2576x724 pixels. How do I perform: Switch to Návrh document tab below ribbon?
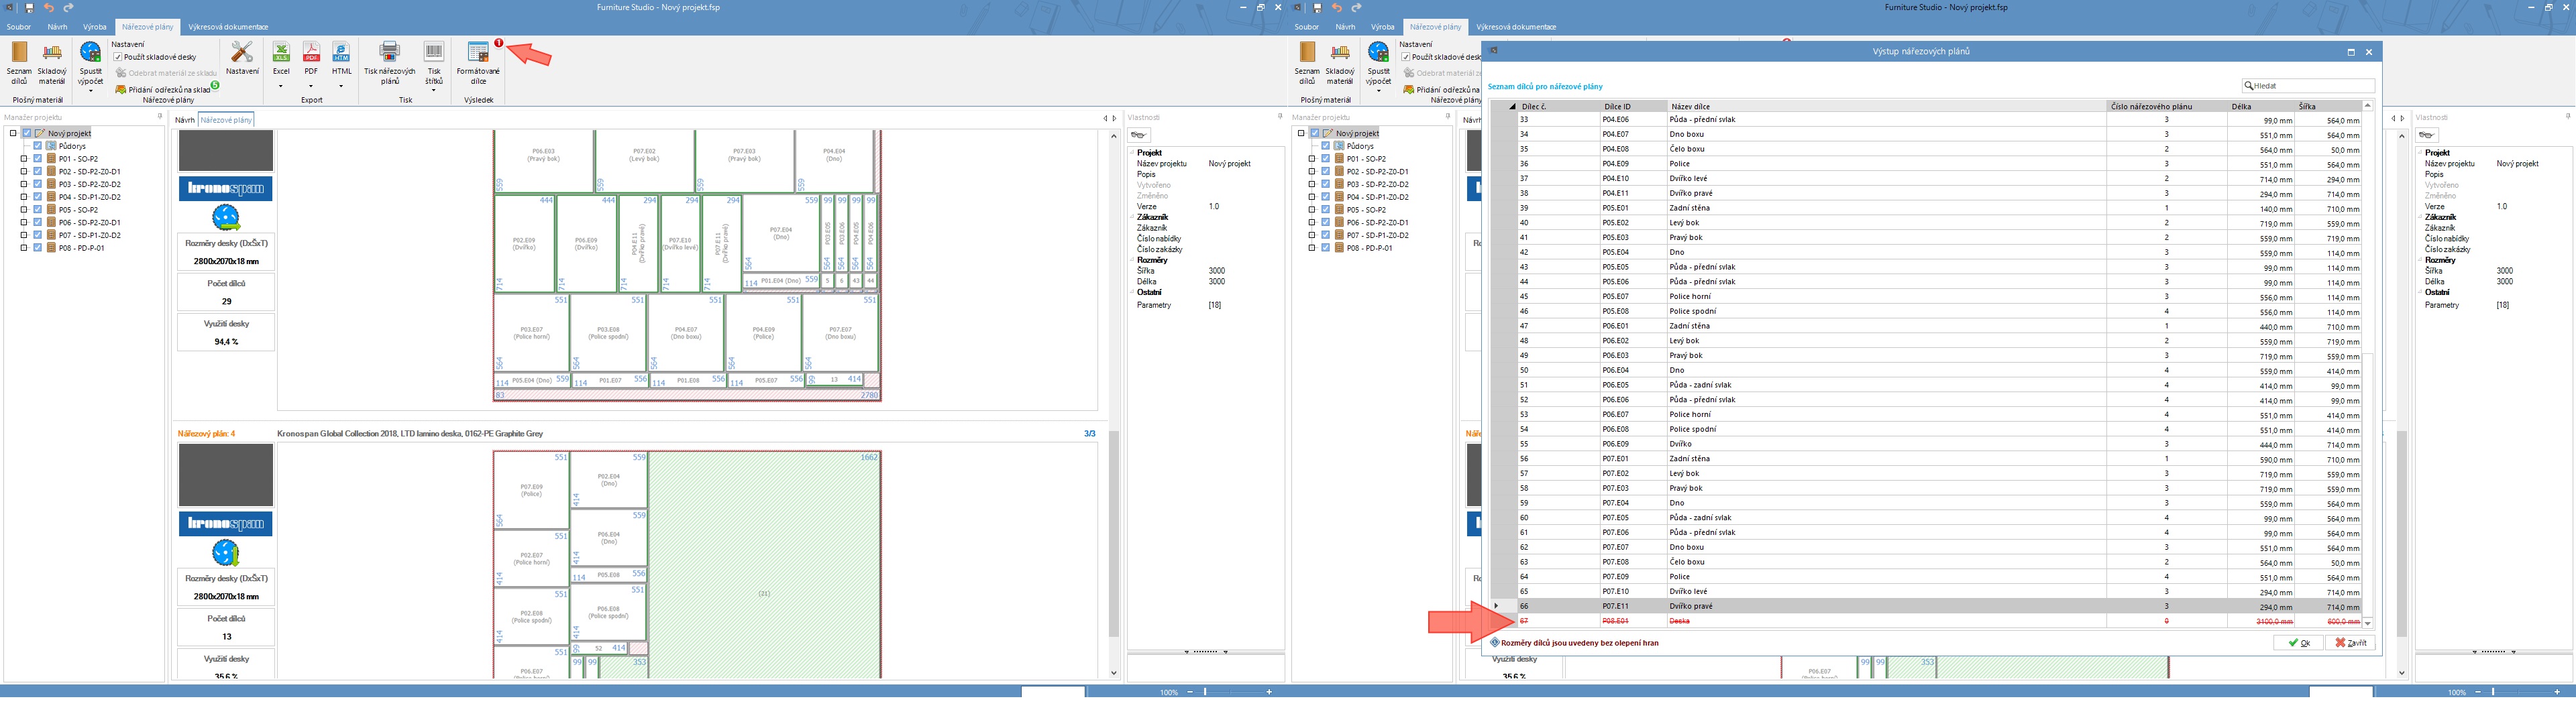pyautogui.click(x=184, y=120)
